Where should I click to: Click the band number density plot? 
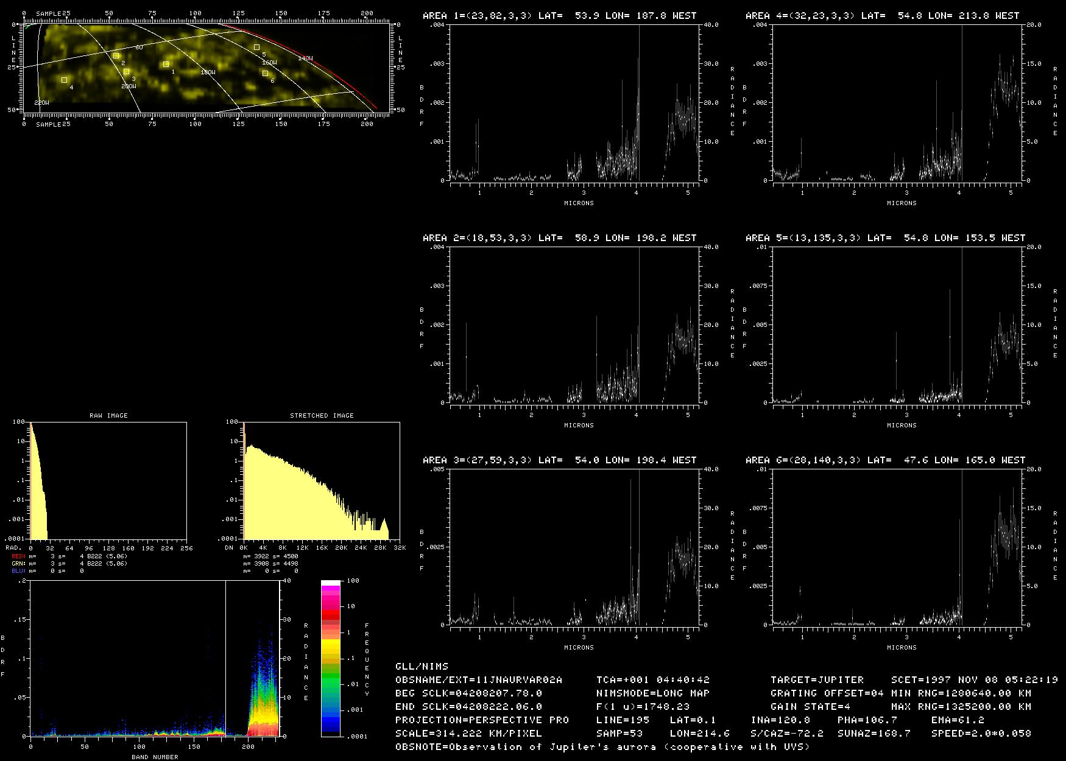click(155, 658)
